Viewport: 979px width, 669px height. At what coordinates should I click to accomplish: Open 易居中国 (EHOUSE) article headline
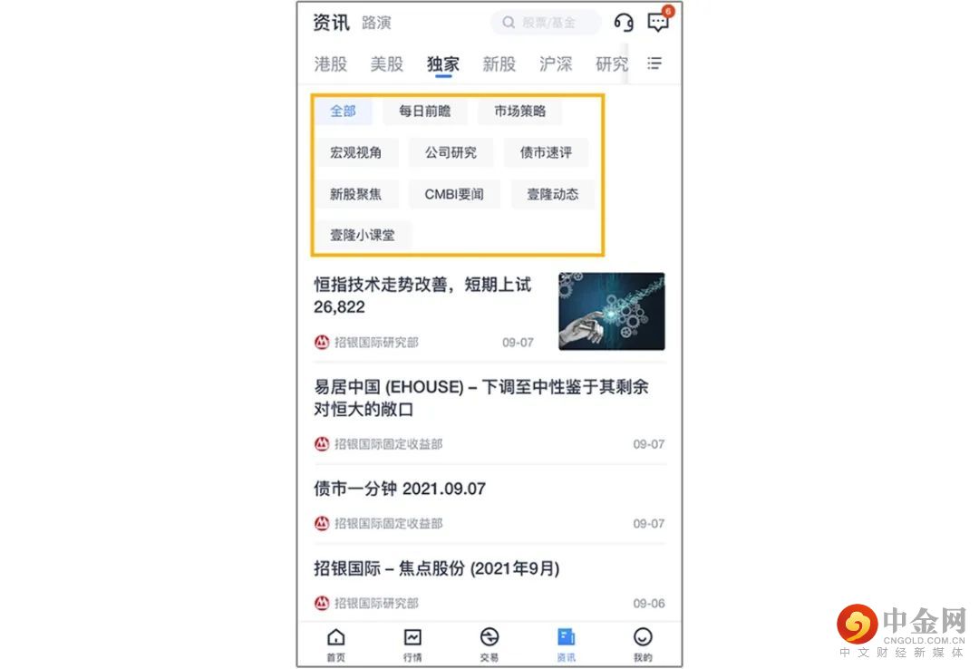(480, 398)
